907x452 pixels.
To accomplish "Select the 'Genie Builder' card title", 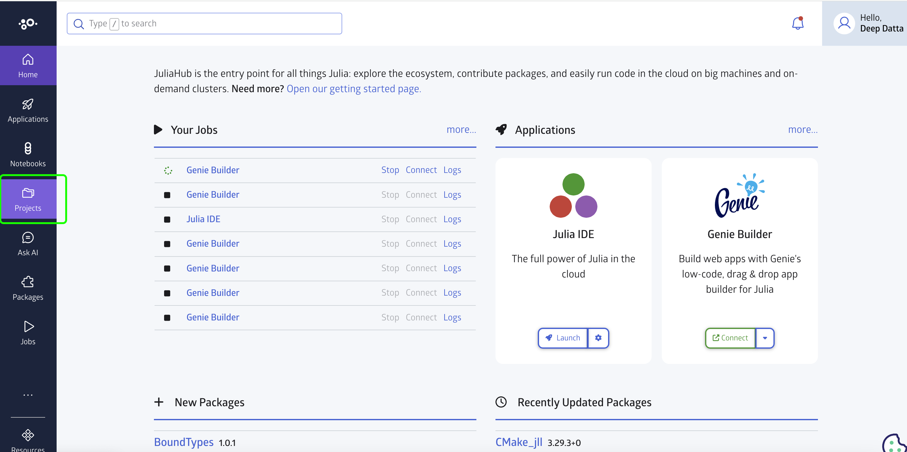I will pyautogui.click(x=739, y=234).
